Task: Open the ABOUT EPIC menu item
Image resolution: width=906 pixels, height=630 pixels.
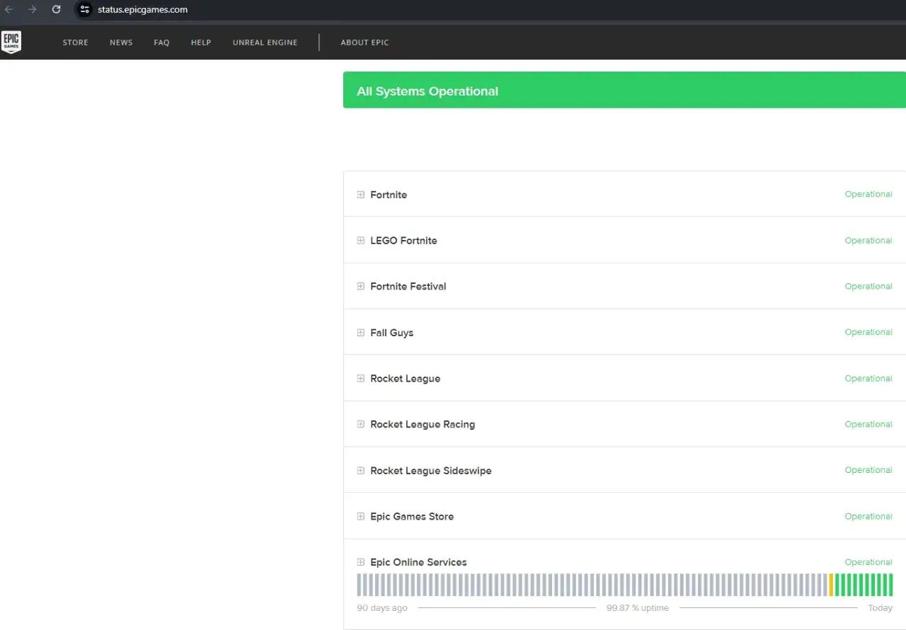Action: click(x=365, y=42)
